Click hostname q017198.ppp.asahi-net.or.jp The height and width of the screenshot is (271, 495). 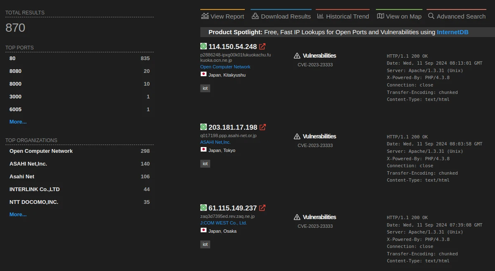228,135
